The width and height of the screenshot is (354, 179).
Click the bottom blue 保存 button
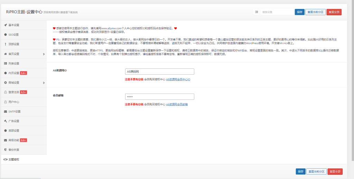(300, 171)
